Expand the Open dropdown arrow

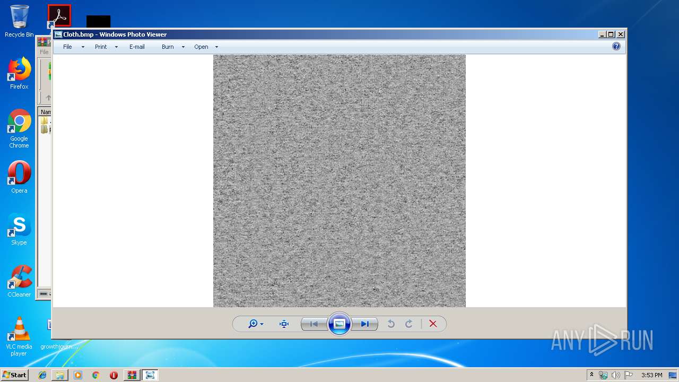tap(216, 47)
